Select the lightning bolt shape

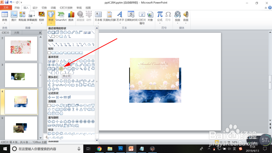pyautogui.click(x=81, y=69)
